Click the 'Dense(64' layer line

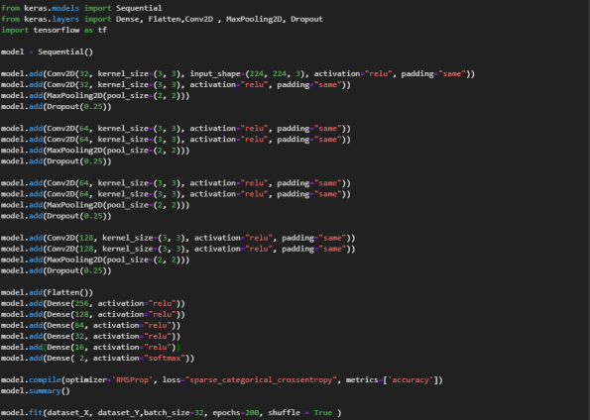(x=90, y=325)
